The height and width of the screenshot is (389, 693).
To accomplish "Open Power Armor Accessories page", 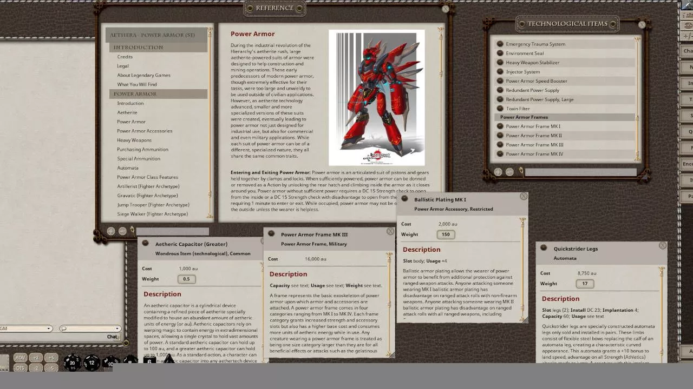I will tap(145, 131).
